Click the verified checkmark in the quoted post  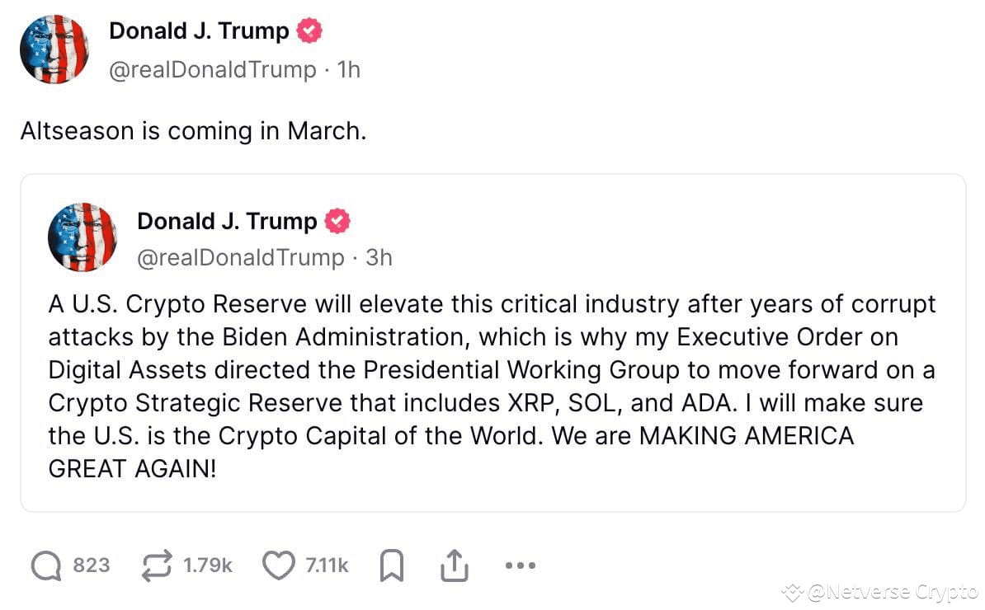coord(339,220)
